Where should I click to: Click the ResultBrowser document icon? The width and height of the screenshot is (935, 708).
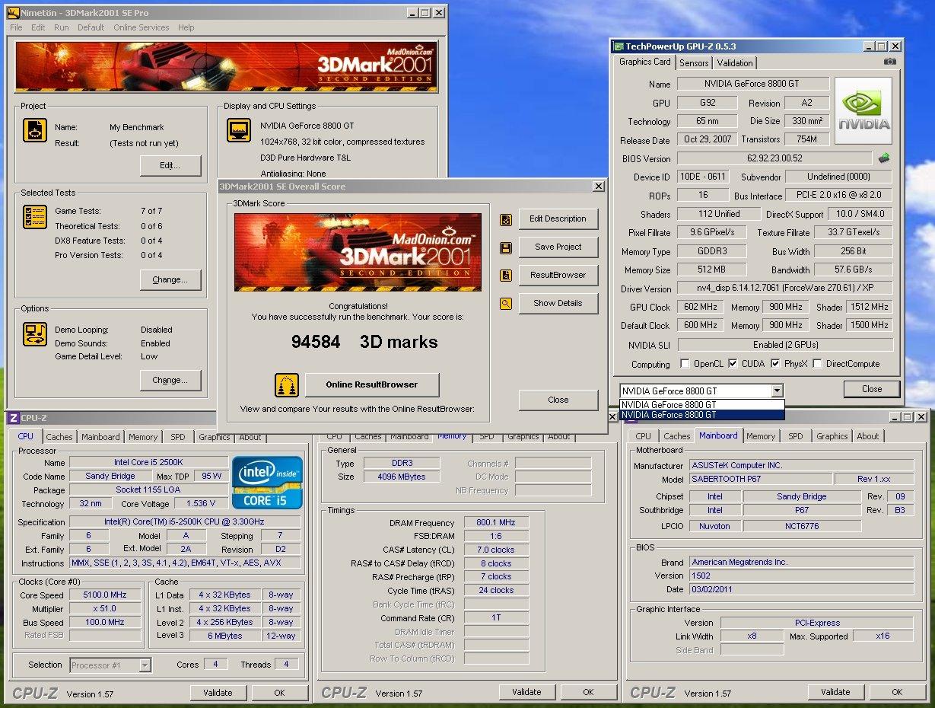click(506, 276)
